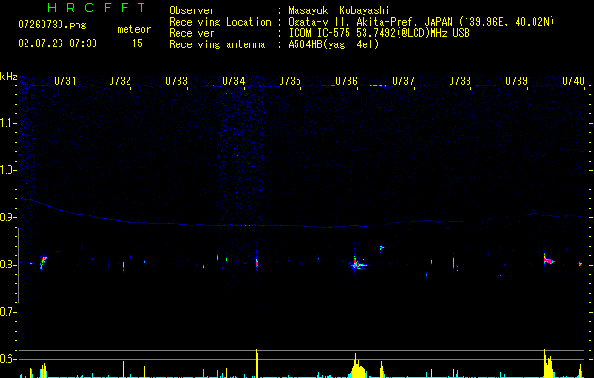The height and width of the screenshot is (378, 594).
Task: Click the 0732 time marker
Action: [x=120, y=81]
